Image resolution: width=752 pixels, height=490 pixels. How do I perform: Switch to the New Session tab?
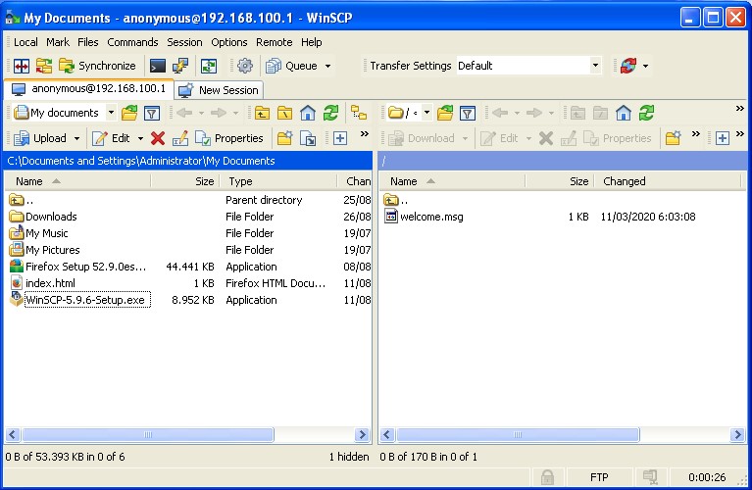coord(219,89)
